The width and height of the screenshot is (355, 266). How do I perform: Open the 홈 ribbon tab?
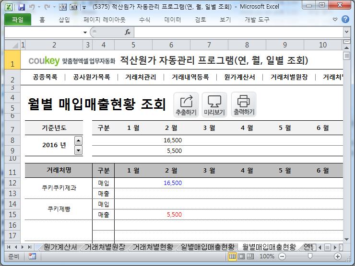coord(42,20)
